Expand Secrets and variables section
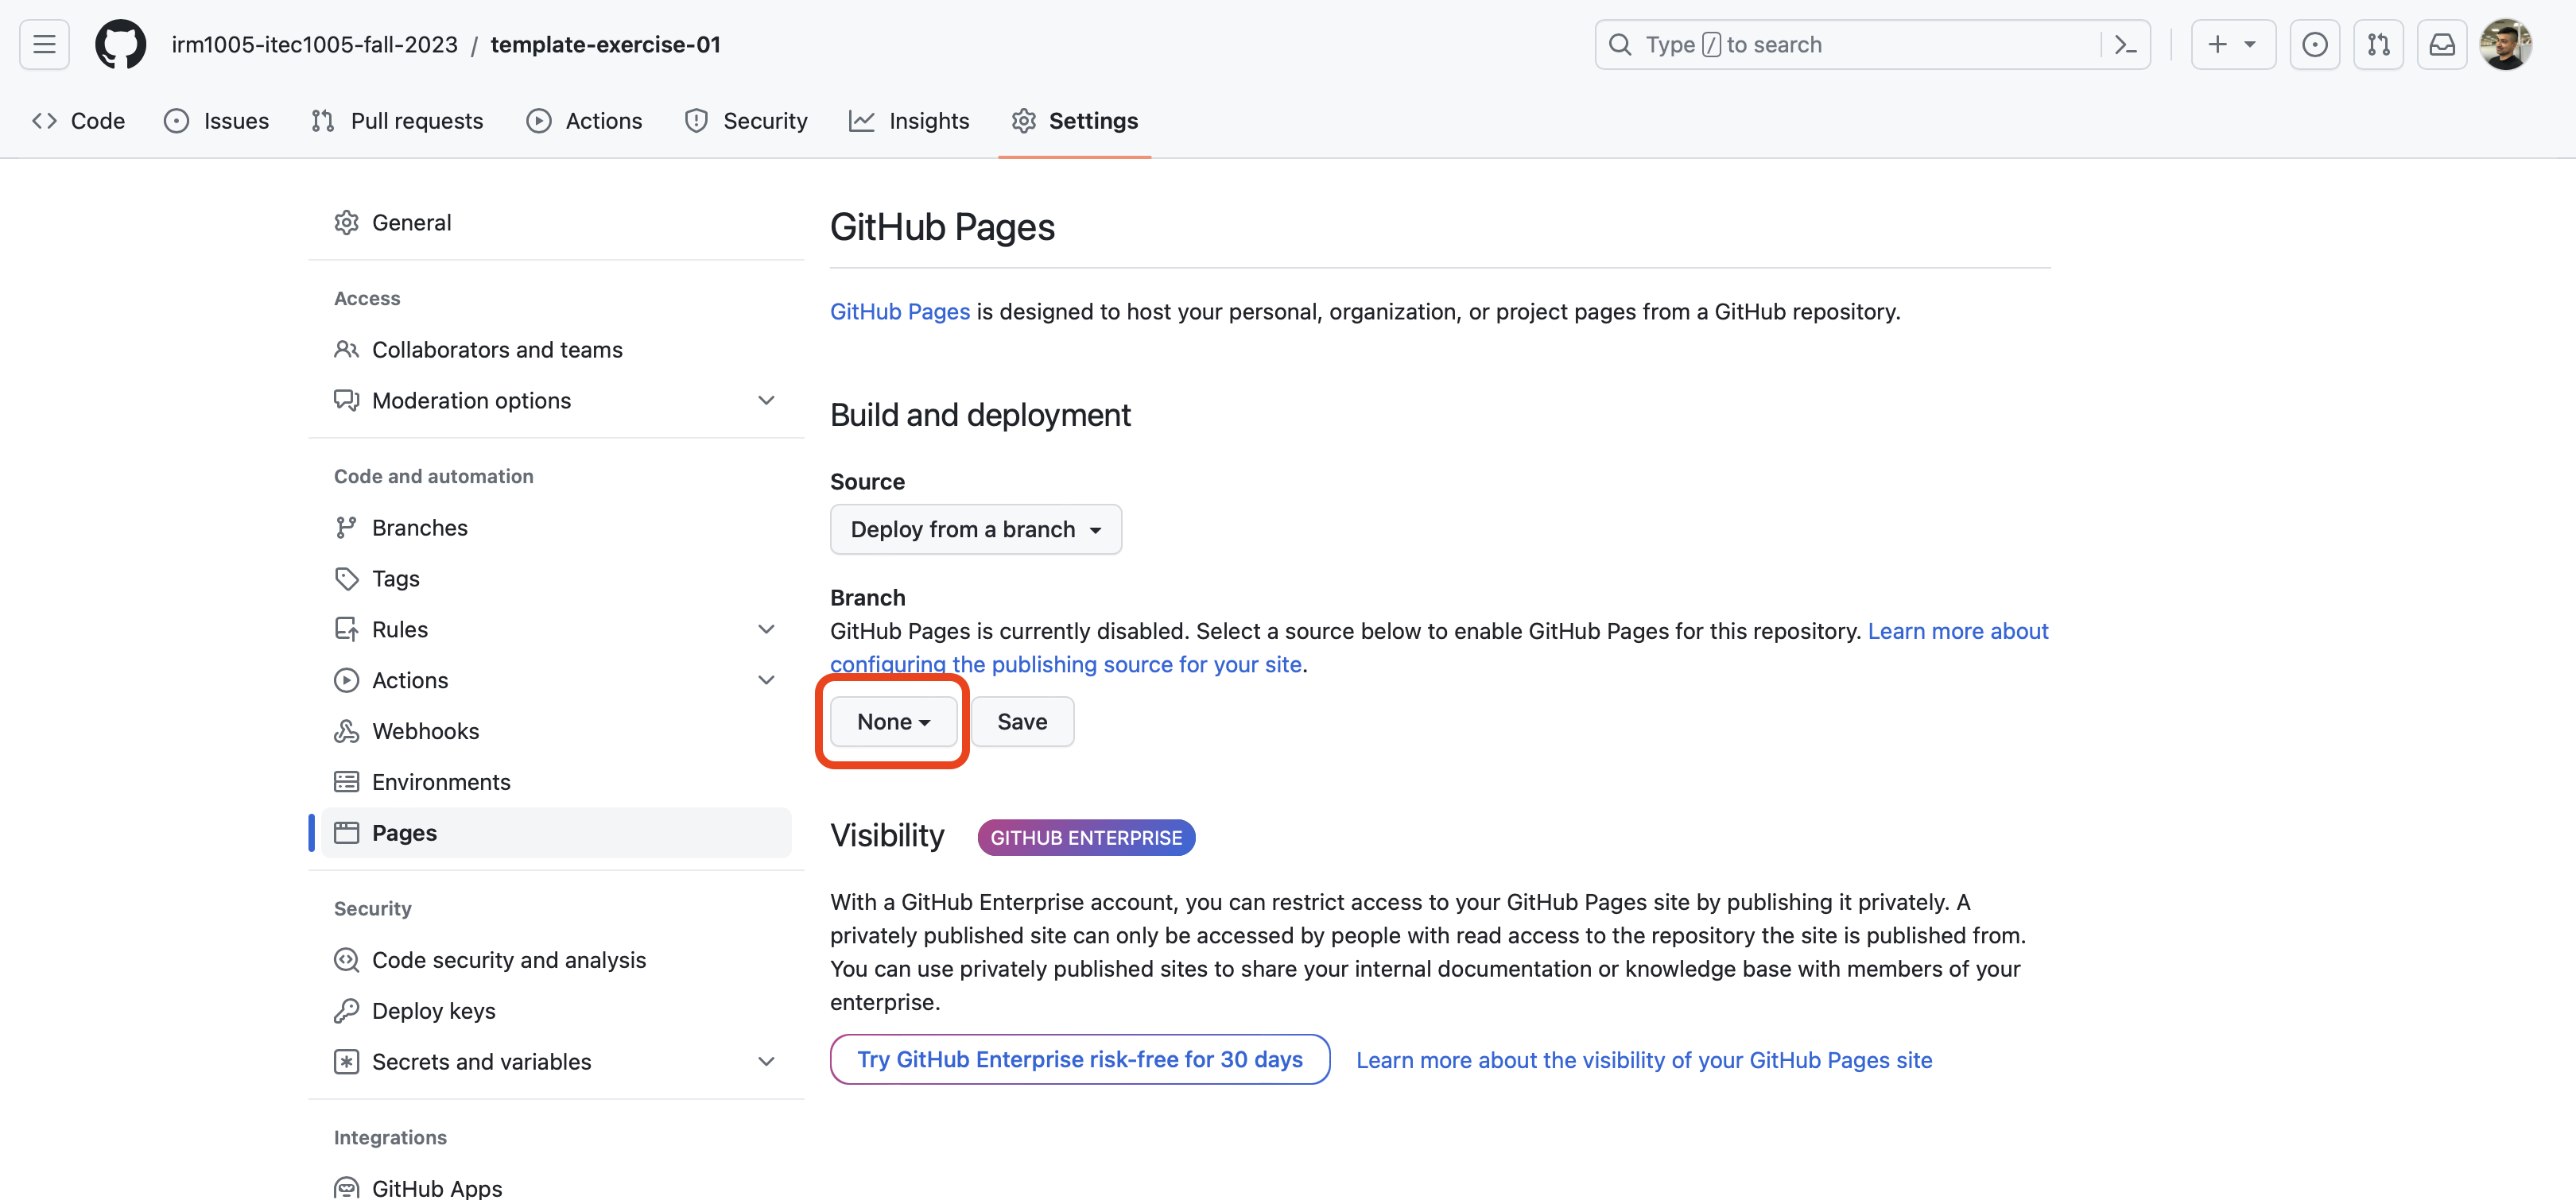2576x1200 pixels. [x=481, y=1062]
